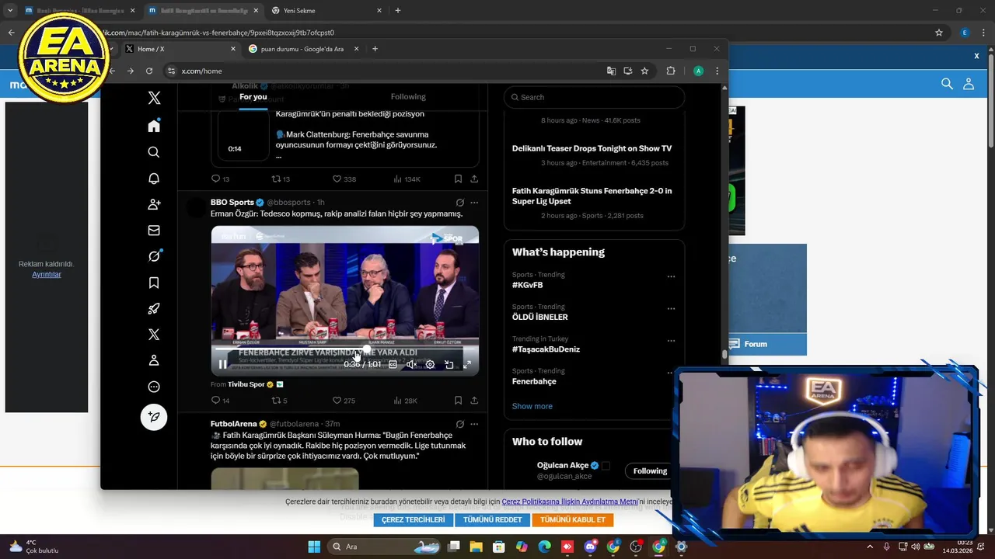Screen dimensions: 995x559
Task: Click Following button for Oğulcan Akçe
Action: pyautogui.click(x=650, y=470)
